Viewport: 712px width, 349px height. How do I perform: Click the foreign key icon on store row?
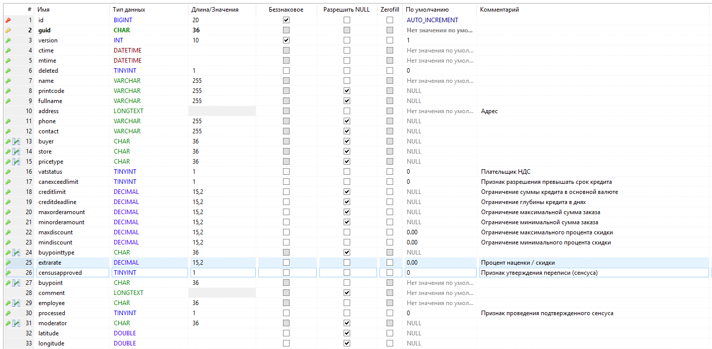click(x=17, y=152)
